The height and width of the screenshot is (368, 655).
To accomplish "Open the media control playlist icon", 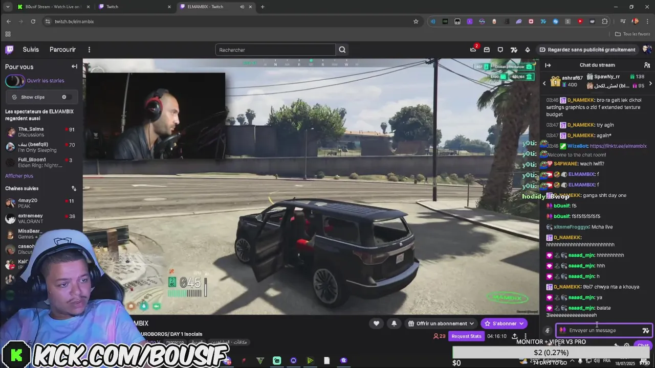I will coord(623,21).
